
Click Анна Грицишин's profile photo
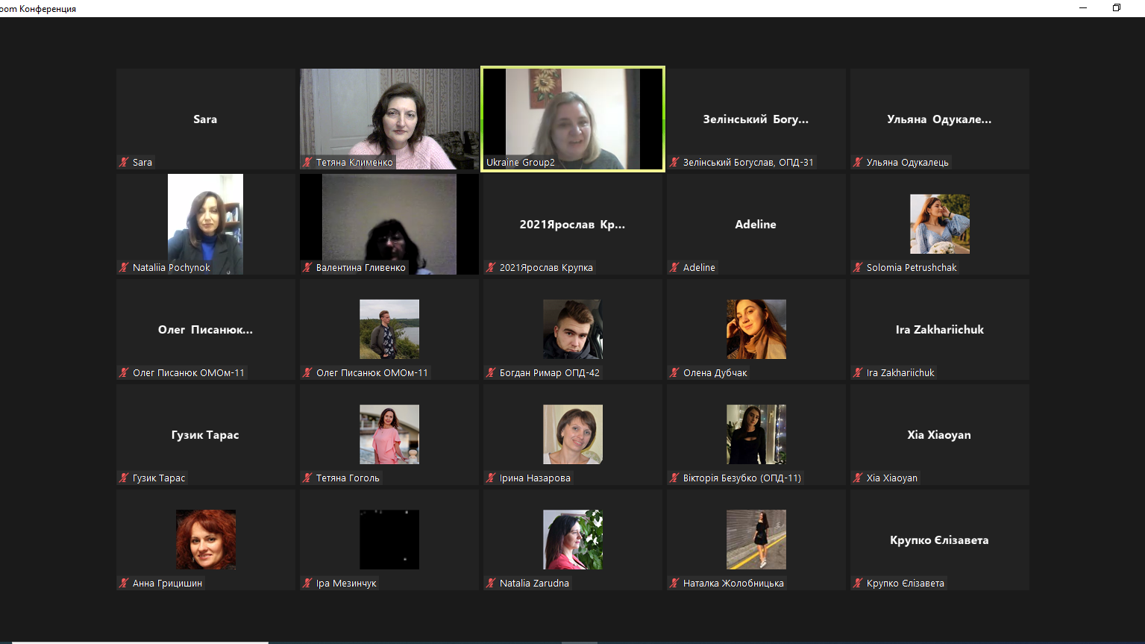point(205,540)
